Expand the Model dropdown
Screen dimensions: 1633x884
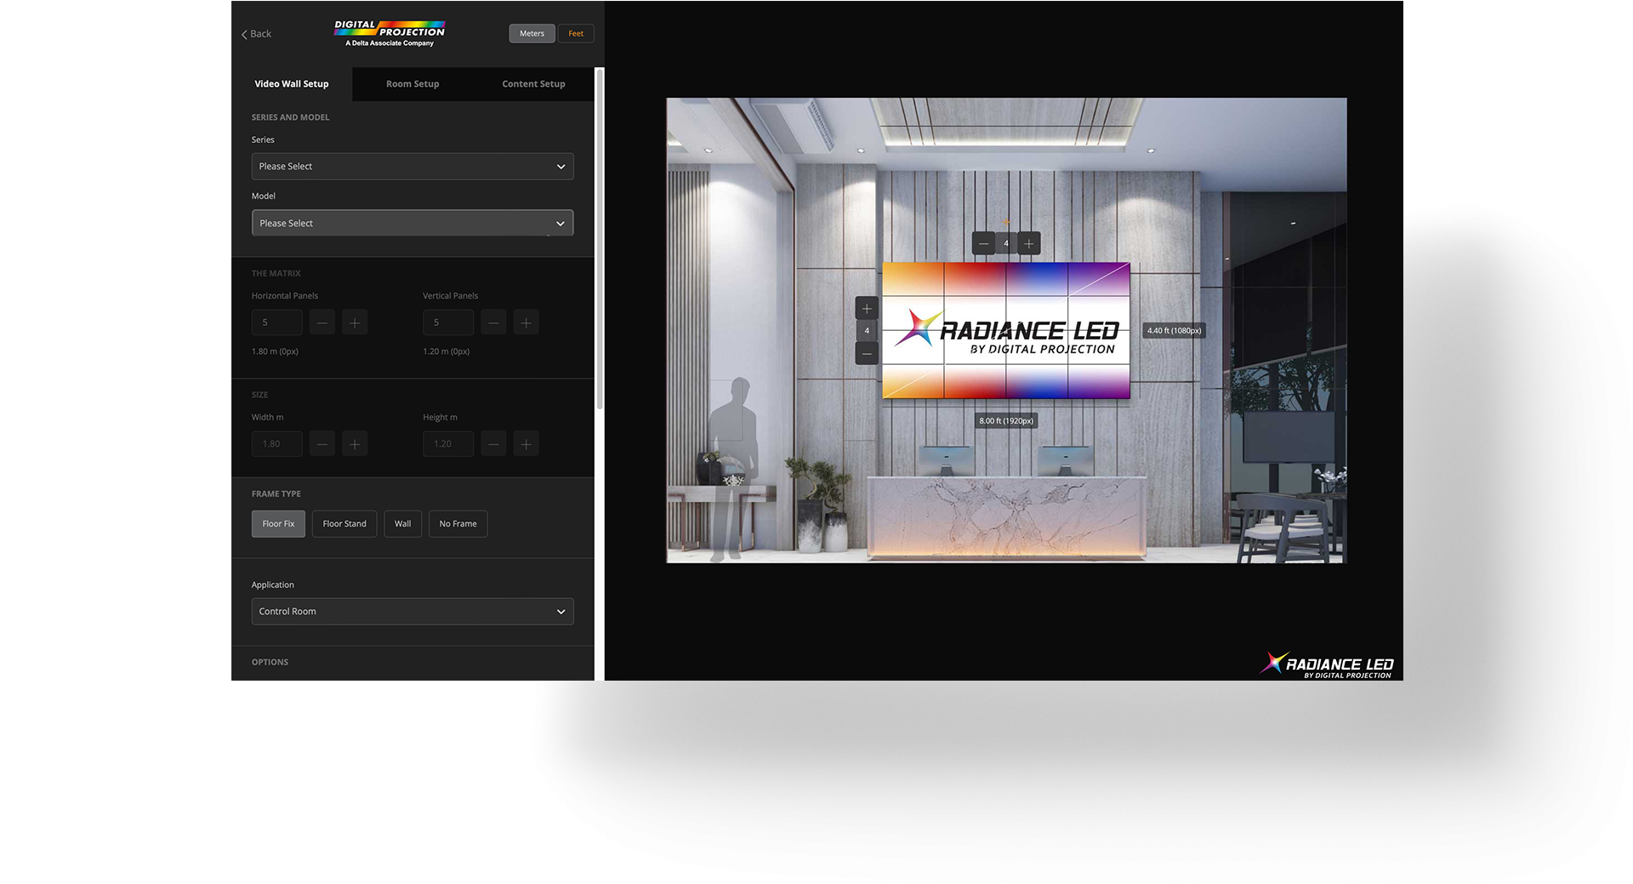point(413,223)
